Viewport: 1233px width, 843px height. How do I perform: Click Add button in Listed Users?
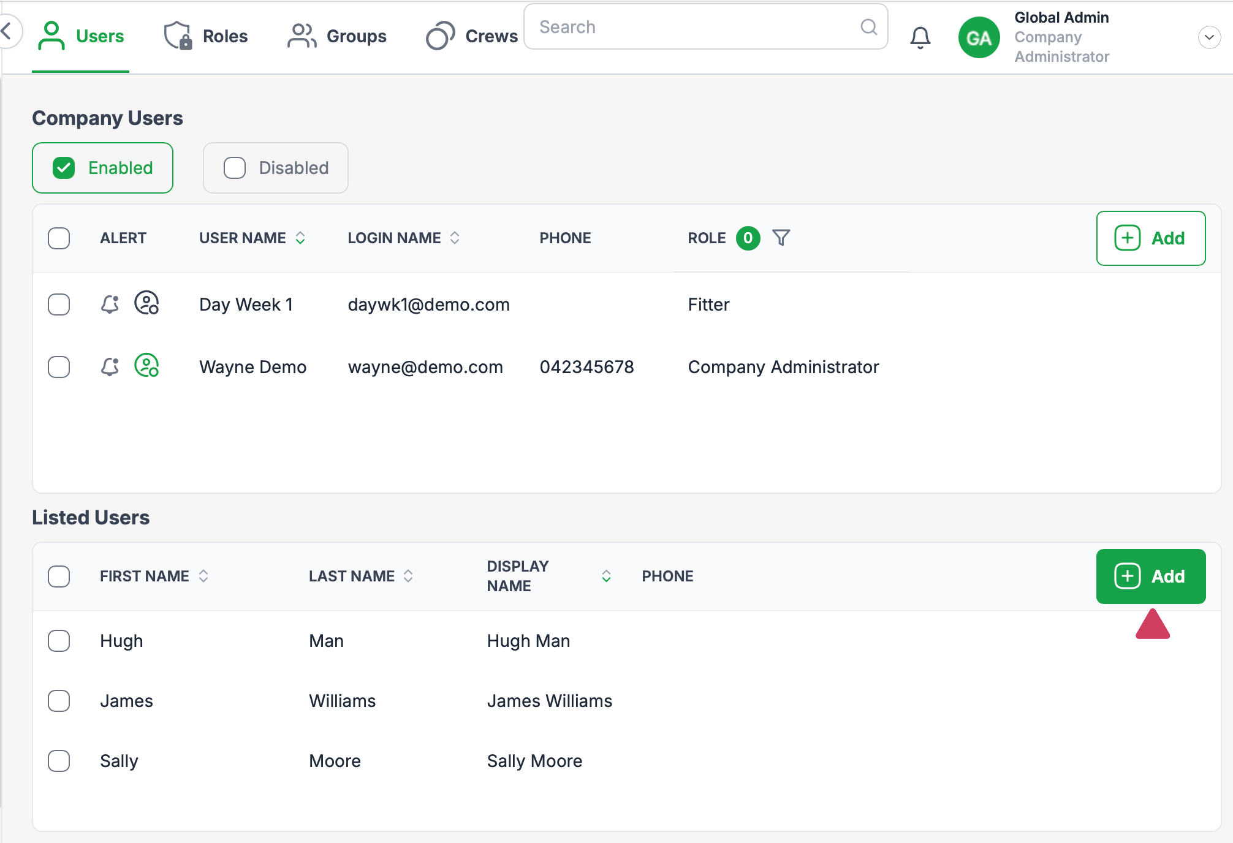(1150, 576)
